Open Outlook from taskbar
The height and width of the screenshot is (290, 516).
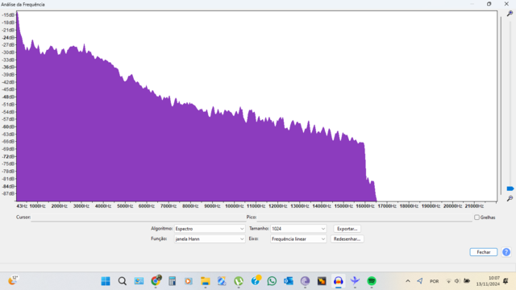tap(289, 281)
